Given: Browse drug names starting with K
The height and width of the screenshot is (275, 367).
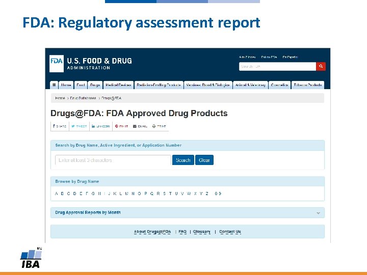Looking at the screenshot, I should (115, 194).
